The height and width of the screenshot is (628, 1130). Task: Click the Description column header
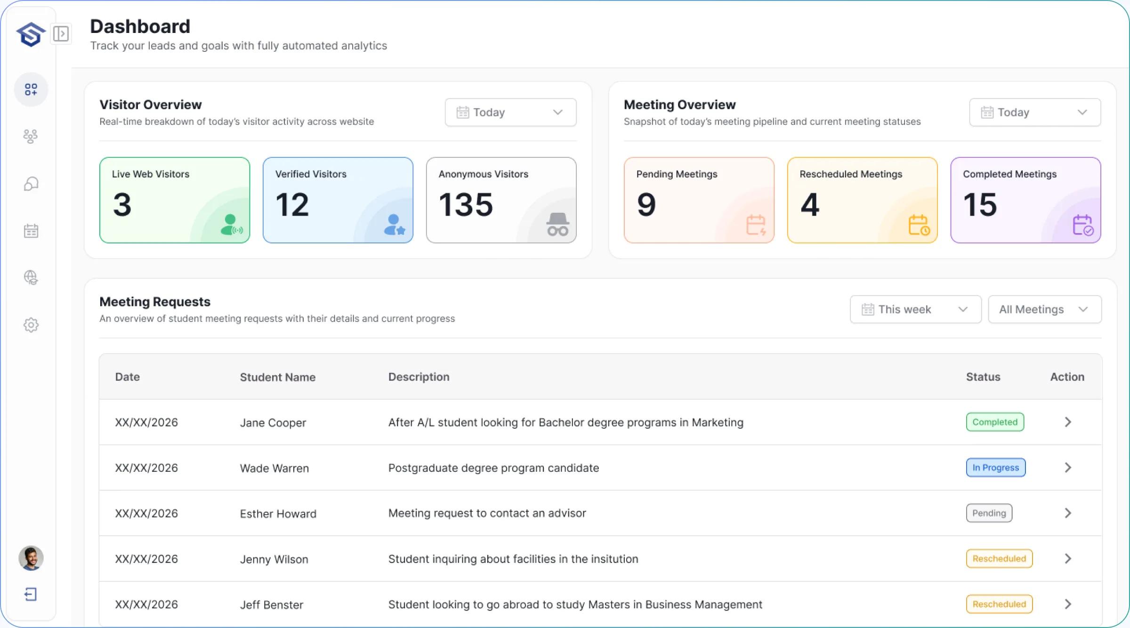(x=419, y=377)
